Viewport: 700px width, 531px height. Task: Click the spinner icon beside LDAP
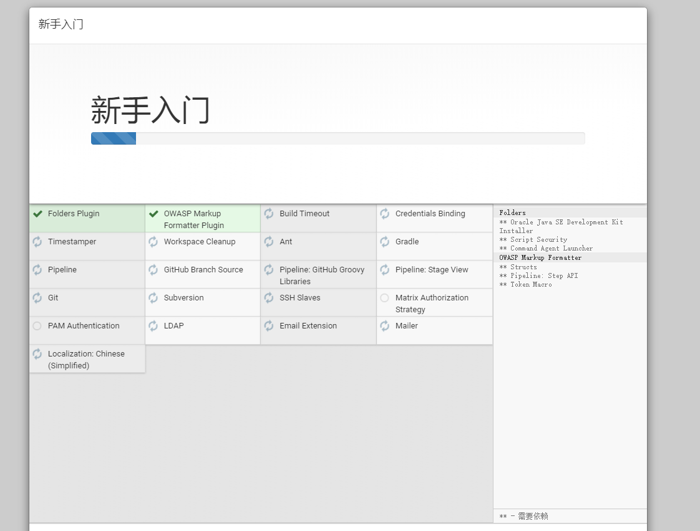pyautogui.click(x=153, y=326)
